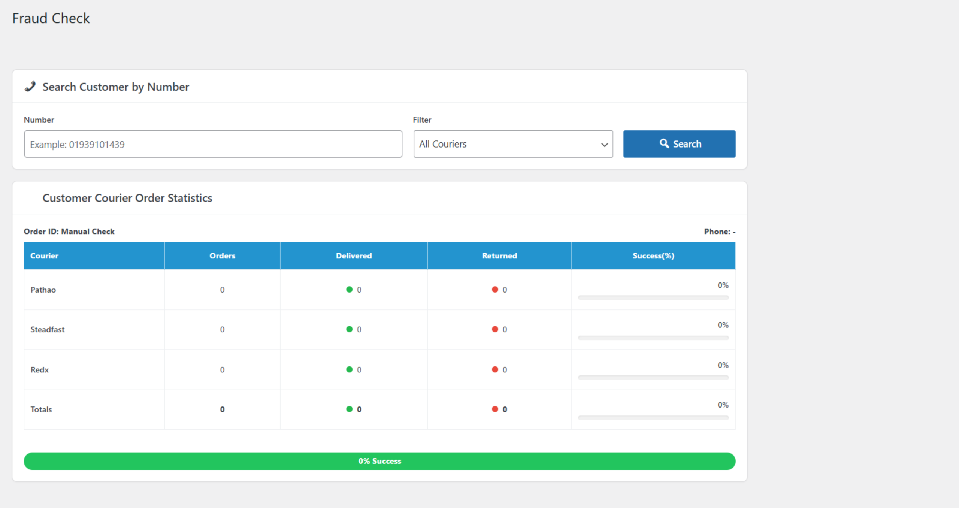Click the Totals success progress bar
This screenshot has height=508, width=959.
click(653, 418)
